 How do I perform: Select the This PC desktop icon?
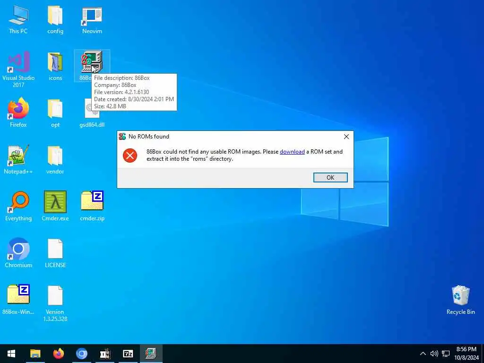coord(18,20)
